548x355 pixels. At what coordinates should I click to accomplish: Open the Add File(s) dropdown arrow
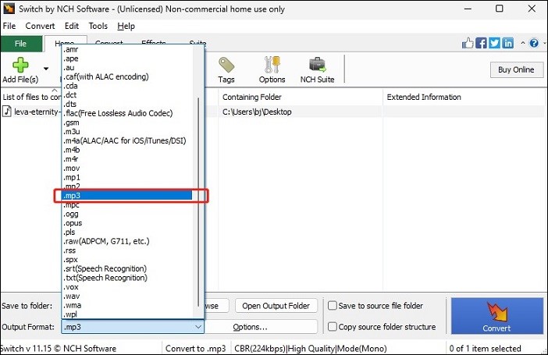click(46, 69)
